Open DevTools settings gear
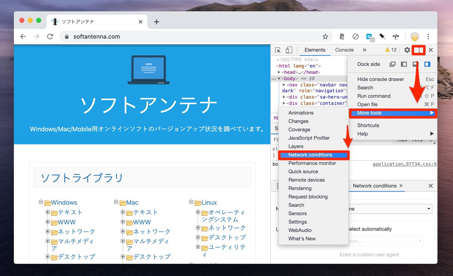This screenshot has width=453, height=276. (x=407, y=50)
